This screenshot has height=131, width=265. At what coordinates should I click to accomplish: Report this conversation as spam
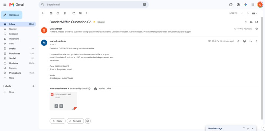(58, 13)
